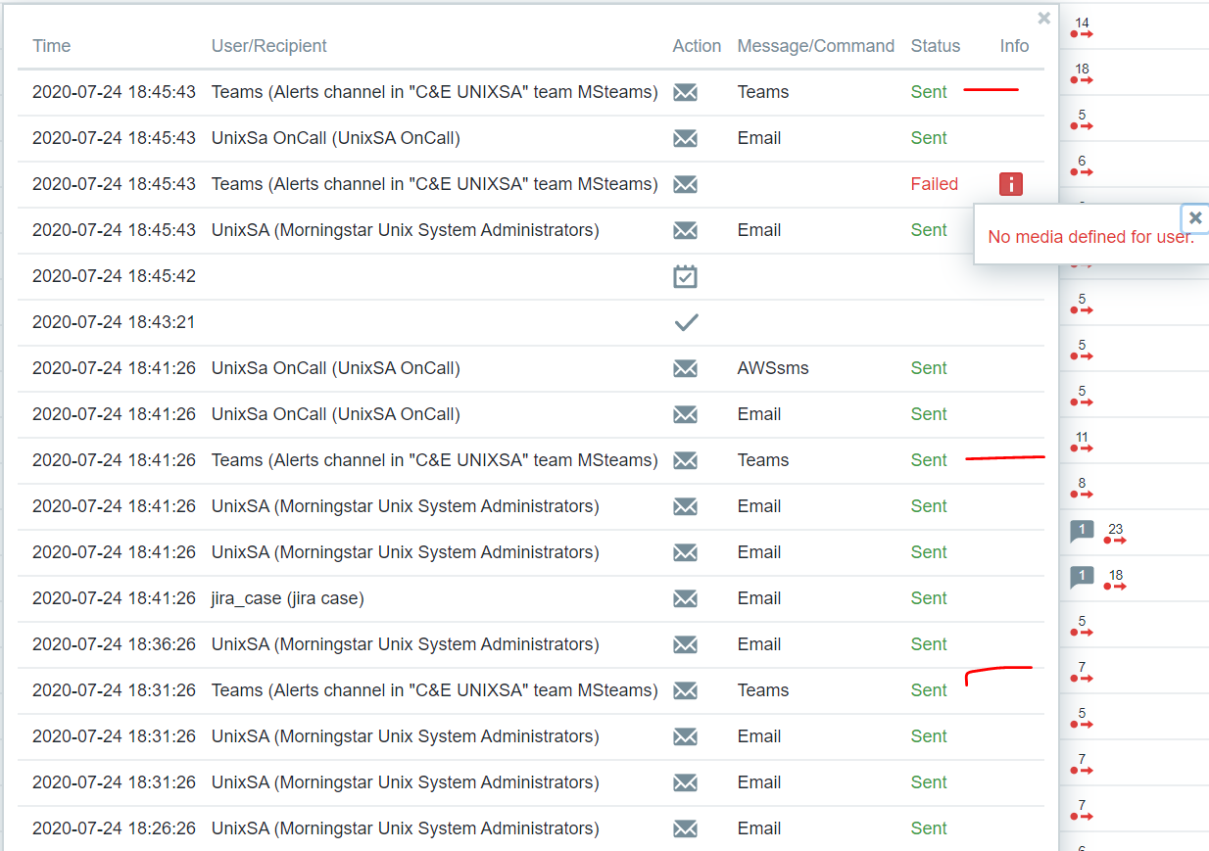Click the envelope icon in jira_case row
This screenshot has width=1209, height=851.
tap(686, 598)
